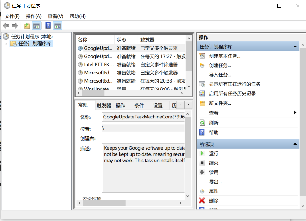Click the 创建任务 icon
This screenshot has height=221, width=306.
[202, 65]
